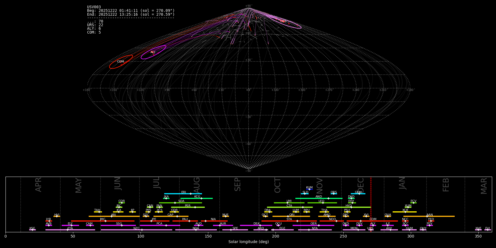Click the +270° longitude label on map

(x=329, y=90)
